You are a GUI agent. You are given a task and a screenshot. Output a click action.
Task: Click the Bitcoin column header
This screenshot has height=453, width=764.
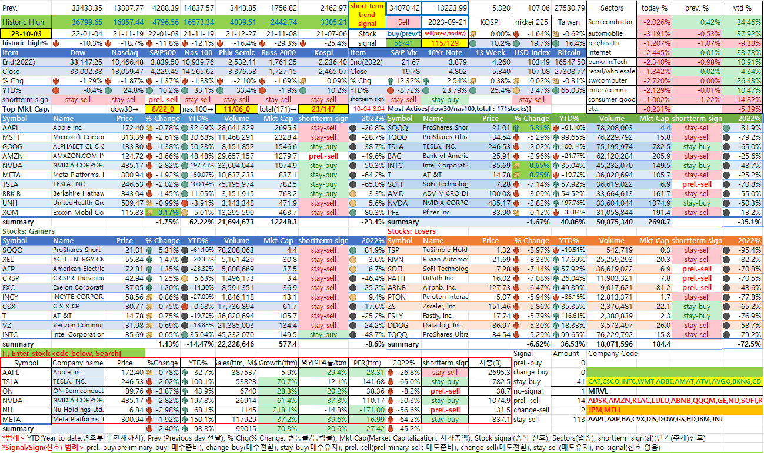(570, 52)
